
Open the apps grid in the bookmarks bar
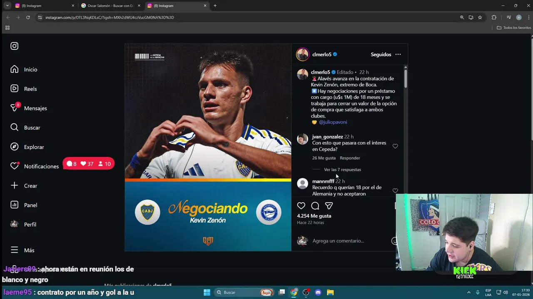tap(7, 28)
